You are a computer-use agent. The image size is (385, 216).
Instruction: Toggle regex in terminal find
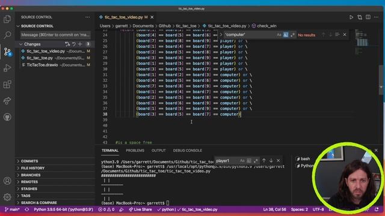256,161
